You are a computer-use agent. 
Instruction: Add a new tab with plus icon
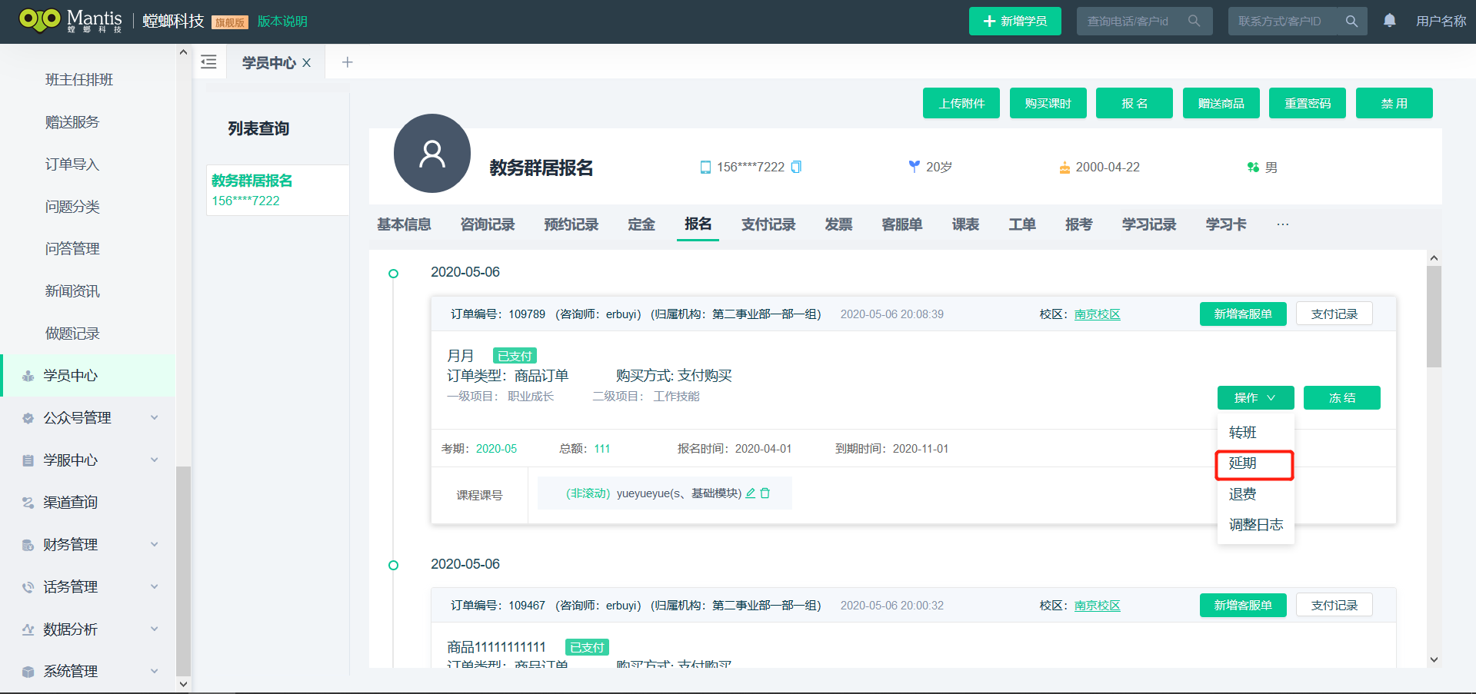(347, 62)
